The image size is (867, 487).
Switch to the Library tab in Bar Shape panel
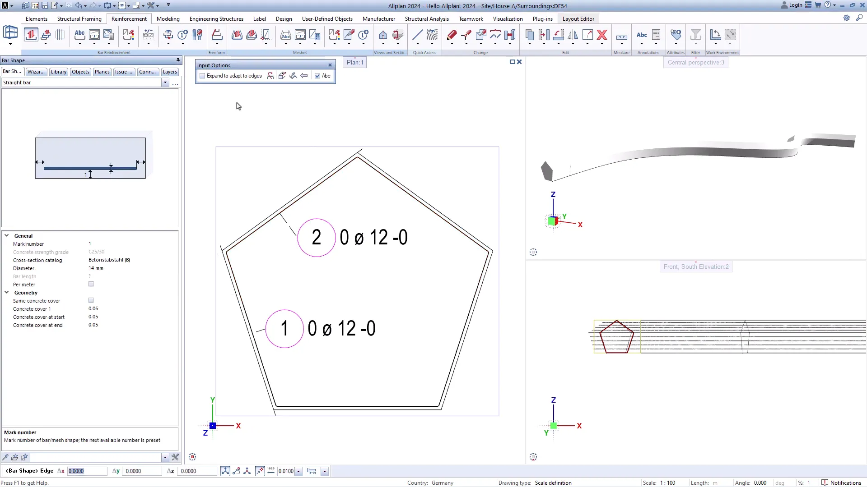(x=58, y=72)
